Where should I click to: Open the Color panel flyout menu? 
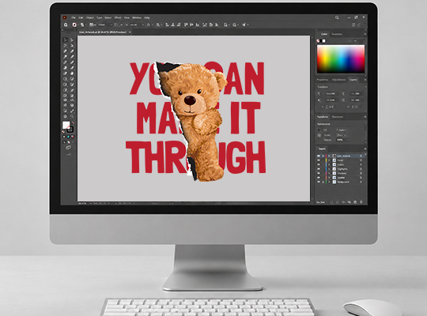[365, 34]
